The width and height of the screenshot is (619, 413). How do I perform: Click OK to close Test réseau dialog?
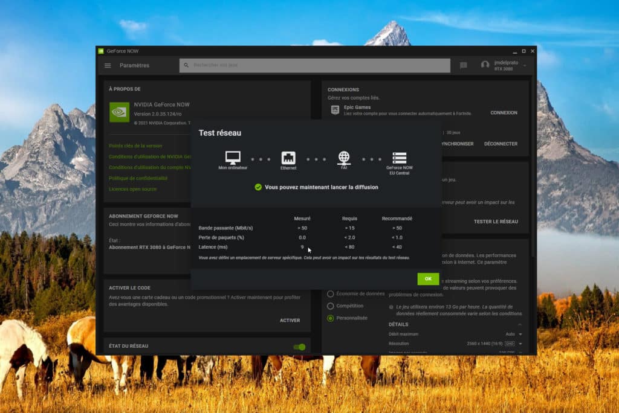coord(429,279)
